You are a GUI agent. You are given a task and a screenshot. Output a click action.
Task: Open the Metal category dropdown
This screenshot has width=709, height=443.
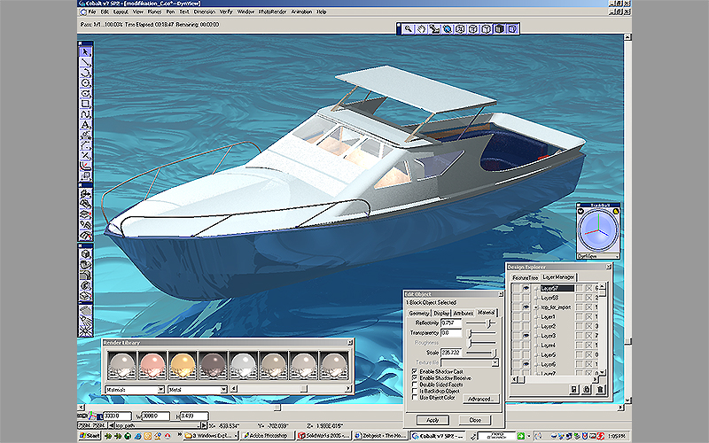[x=223, y=389]
